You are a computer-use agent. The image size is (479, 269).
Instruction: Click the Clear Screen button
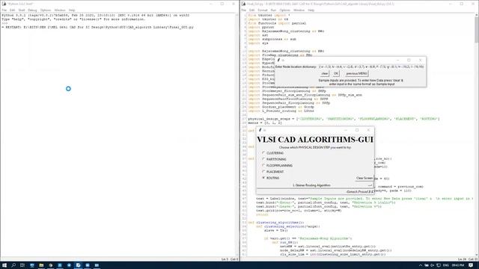pos(364,178)
